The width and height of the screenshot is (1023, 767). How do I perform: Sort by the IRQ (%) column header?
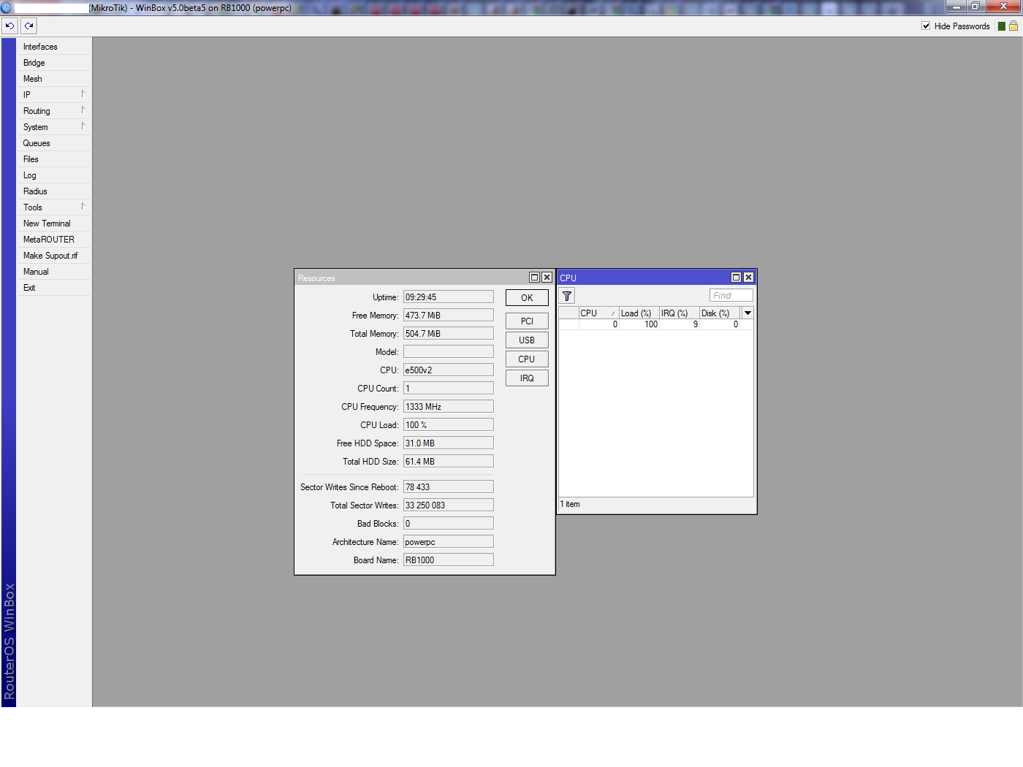point(680,313)
